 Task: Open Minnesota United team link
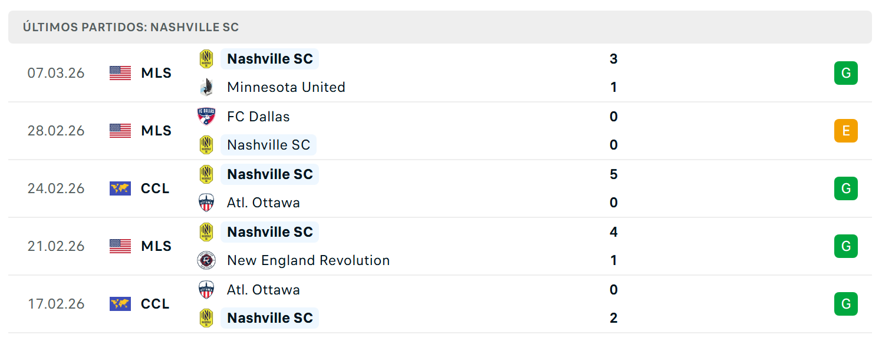pyautogui.click(x=286, y=87)
